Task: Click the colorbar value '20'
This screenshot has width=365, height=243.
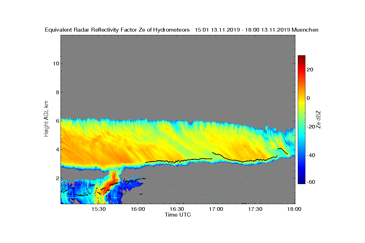Action: (x=310, y=70)
